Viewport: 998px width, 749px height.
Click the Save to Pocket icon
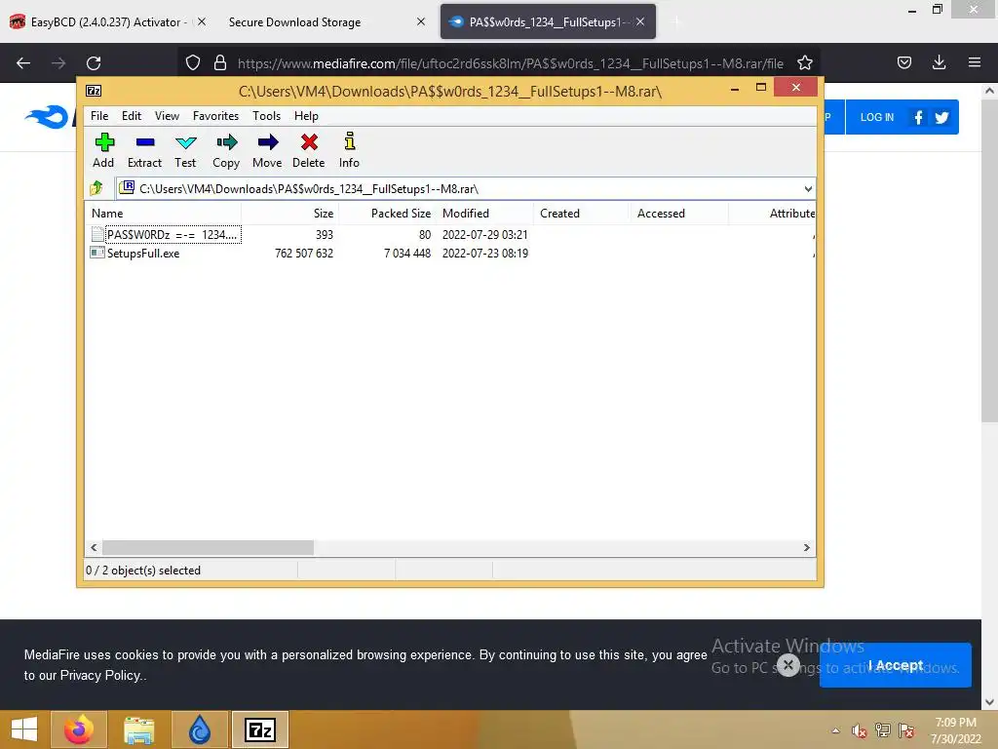[904, 62]
